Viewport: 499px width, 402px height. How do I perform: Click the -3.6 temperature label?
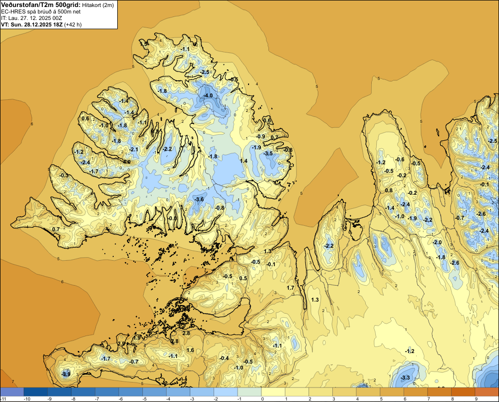pos(199,199)
